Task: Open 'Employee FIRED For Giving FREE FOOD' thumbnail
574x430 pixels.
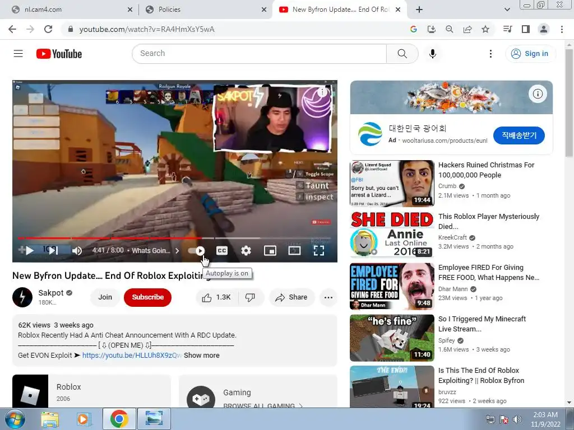Action: click(392, 286)
